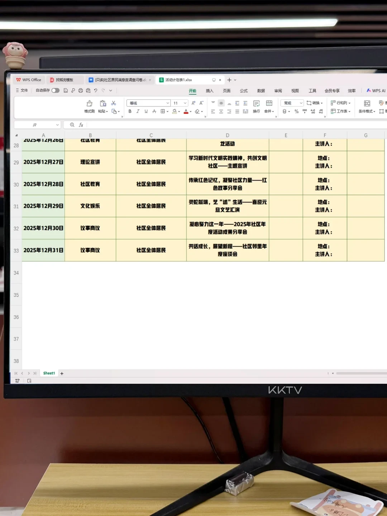The image size is (387, 516).
Task: Apply Italic formatting with the I icon
Action: coord(138,111)
